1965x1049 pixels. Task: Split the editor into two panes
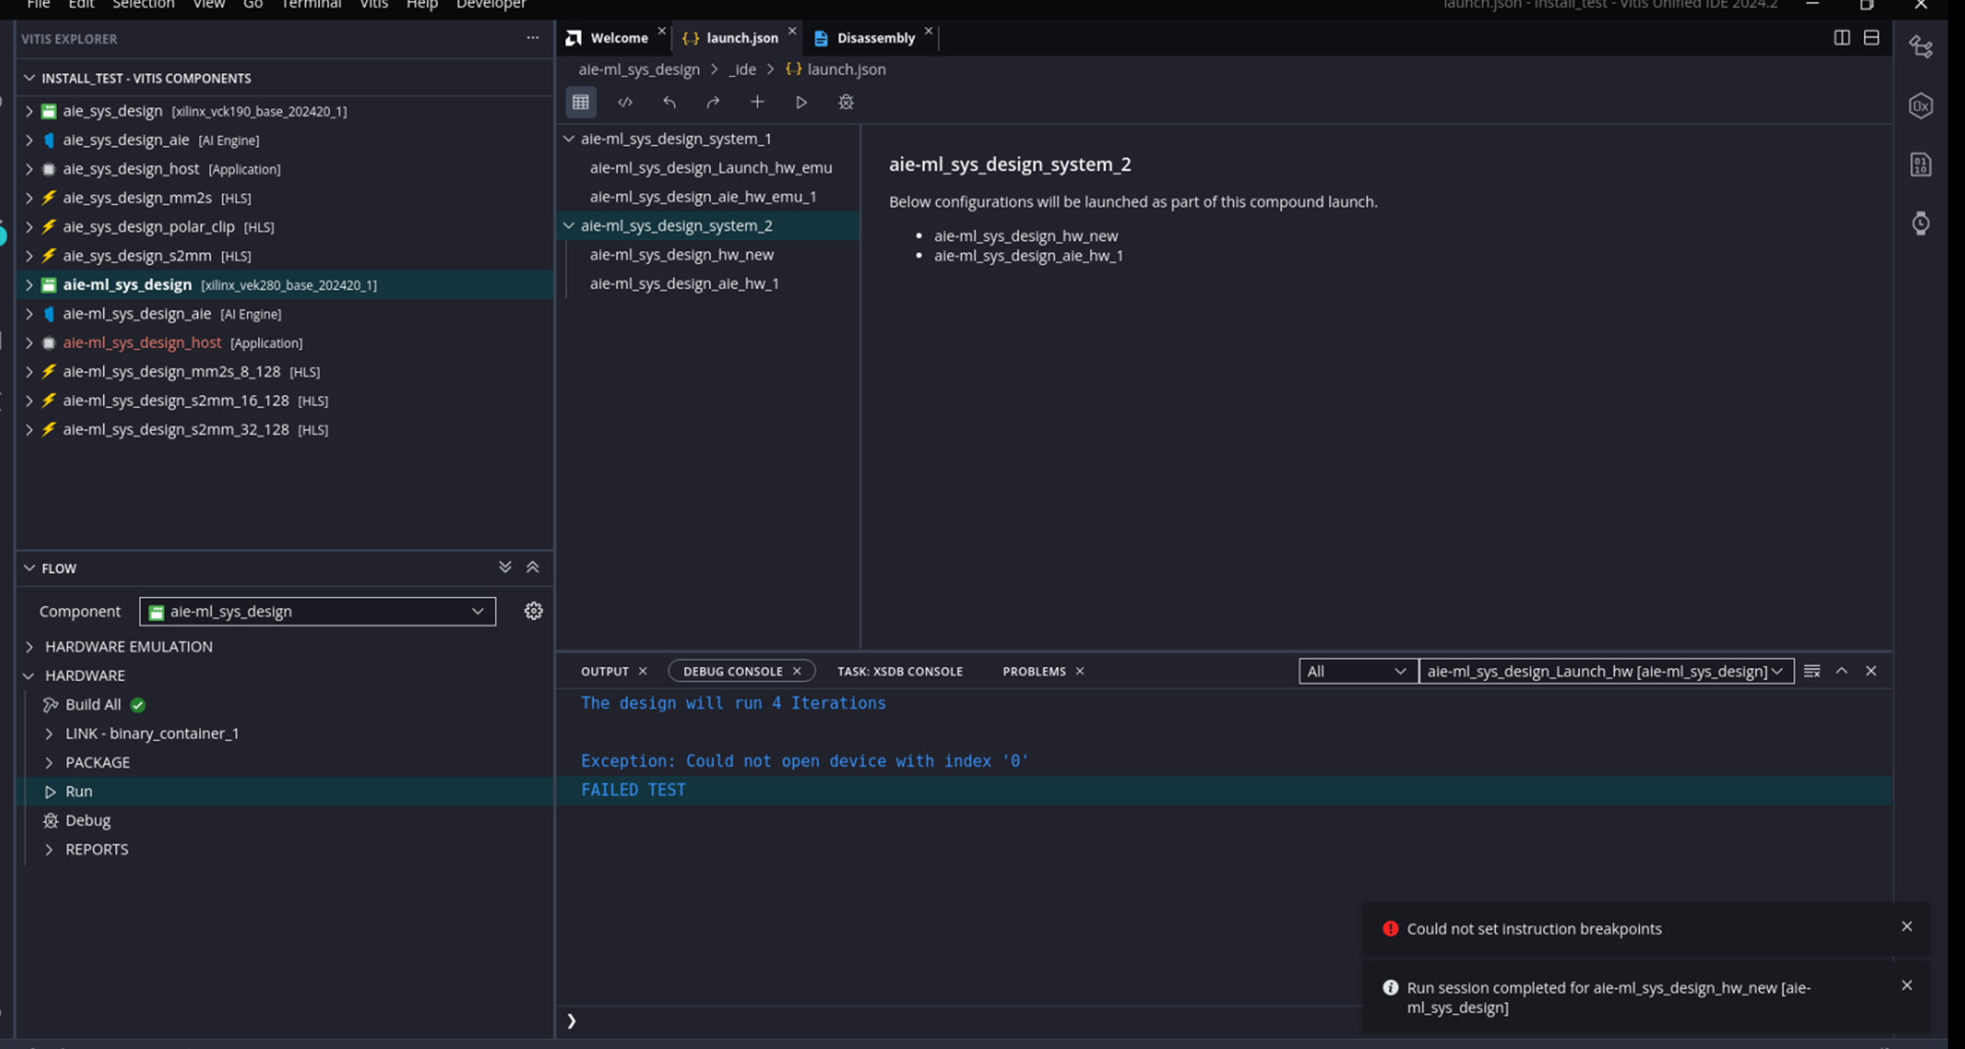point(1842,38)
